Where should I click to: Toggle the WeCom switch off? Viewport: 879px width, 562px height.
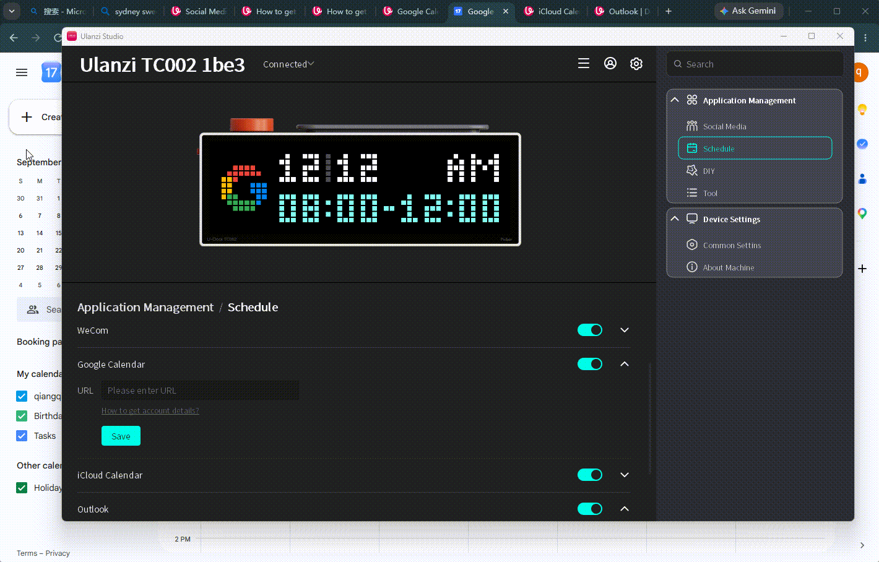pyautogui.click(x=590, y=330)
